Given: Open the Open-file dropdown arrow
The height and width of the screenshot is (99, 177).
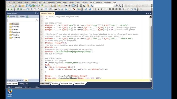Looking at the screenshot, I should tap(25, 5).
